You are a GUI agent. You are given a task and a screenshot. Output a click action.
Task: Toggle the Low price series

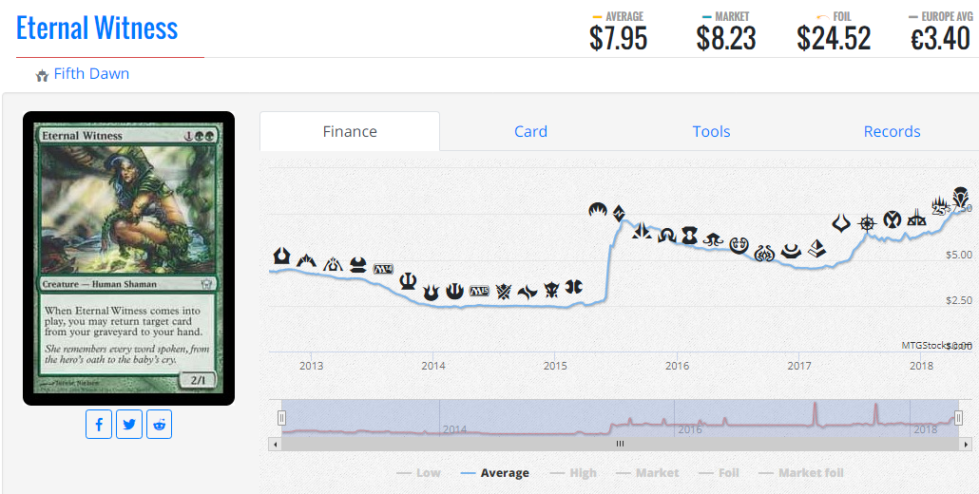[418, 473]
